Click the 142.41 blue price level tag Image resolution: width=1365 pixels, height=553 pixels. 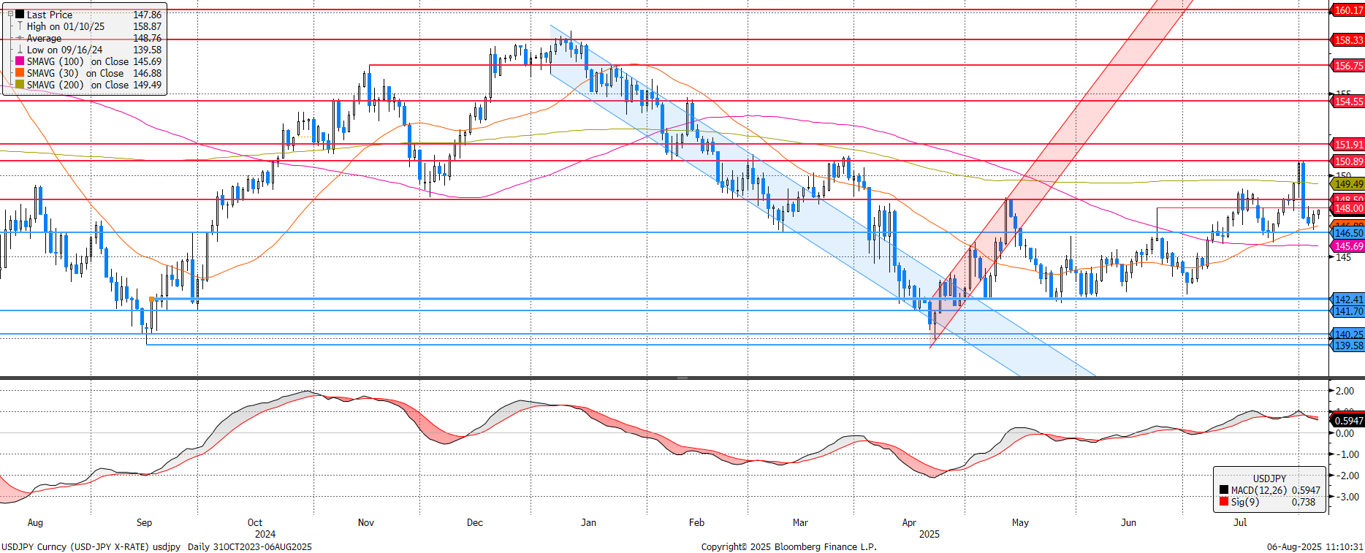1347,300
